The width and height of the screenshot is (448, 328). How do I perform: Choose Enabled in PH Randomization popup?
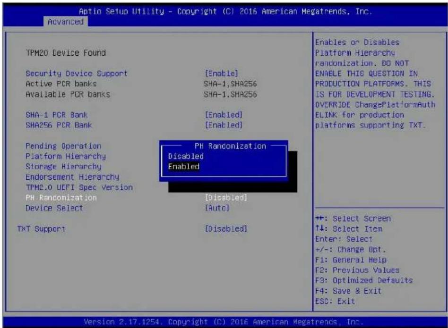point(184,167)
